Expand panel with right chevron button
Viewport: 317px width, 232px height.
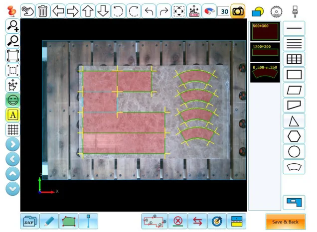(x=12, y=144)
